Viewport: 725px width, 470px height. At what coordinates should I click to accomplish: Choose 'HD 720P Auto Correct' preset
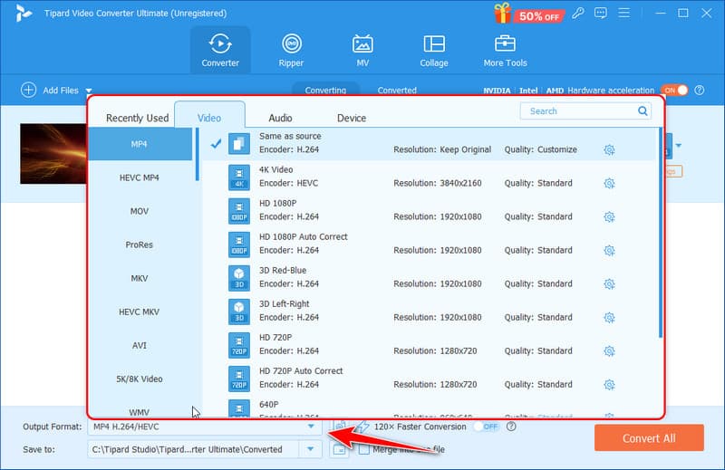tap(430, 379)
